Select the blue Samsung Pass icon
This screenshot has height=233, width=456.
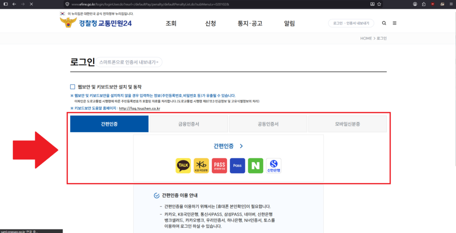[x=237, y=165]
